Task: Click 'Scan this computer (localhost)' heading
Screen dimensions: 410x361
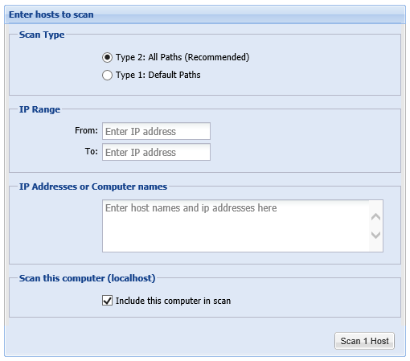Action: point(87,278)
